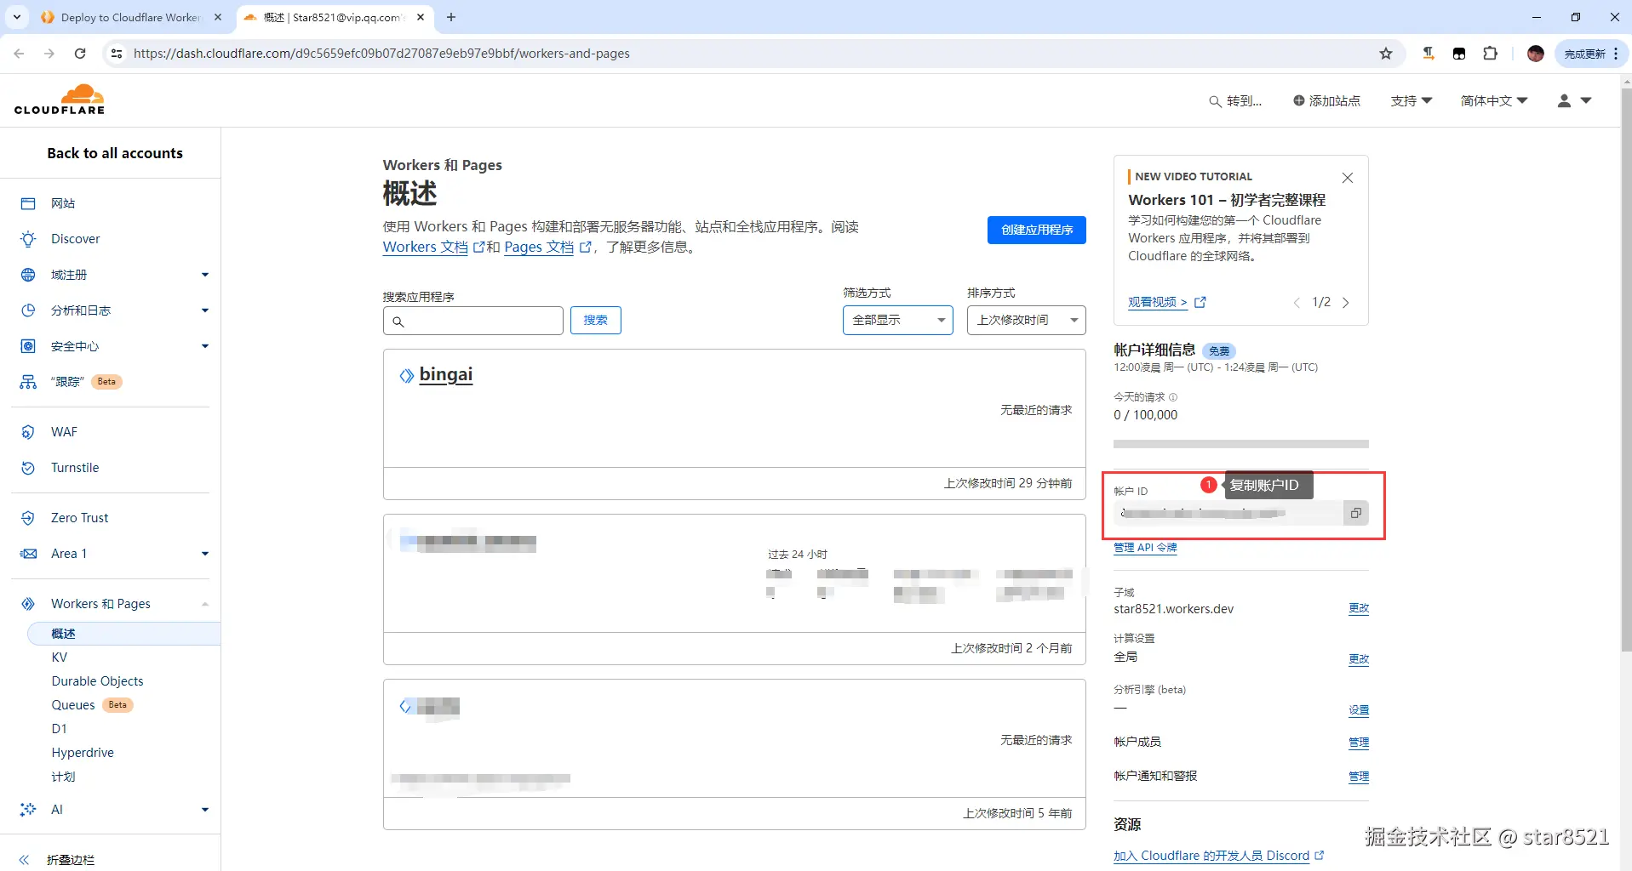
Task: Expand the 支持 dropdown menu
Action: point(1412,101)
